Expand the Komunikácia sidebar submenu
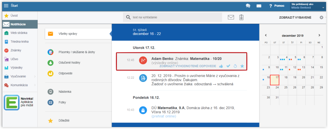This screenshot has height=129, width=328. click(35, 85)
